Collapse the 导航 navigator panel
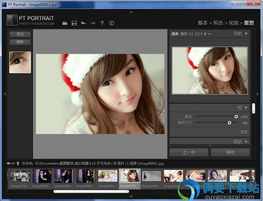 point(246,34)
